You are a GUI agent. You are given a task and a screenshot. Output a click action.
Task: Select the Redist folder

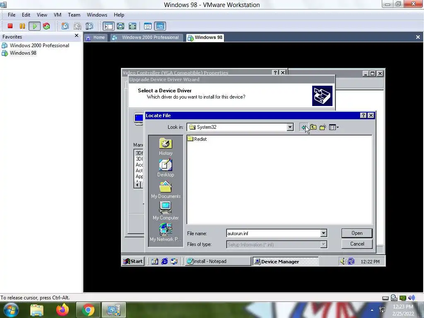point(197,139)
